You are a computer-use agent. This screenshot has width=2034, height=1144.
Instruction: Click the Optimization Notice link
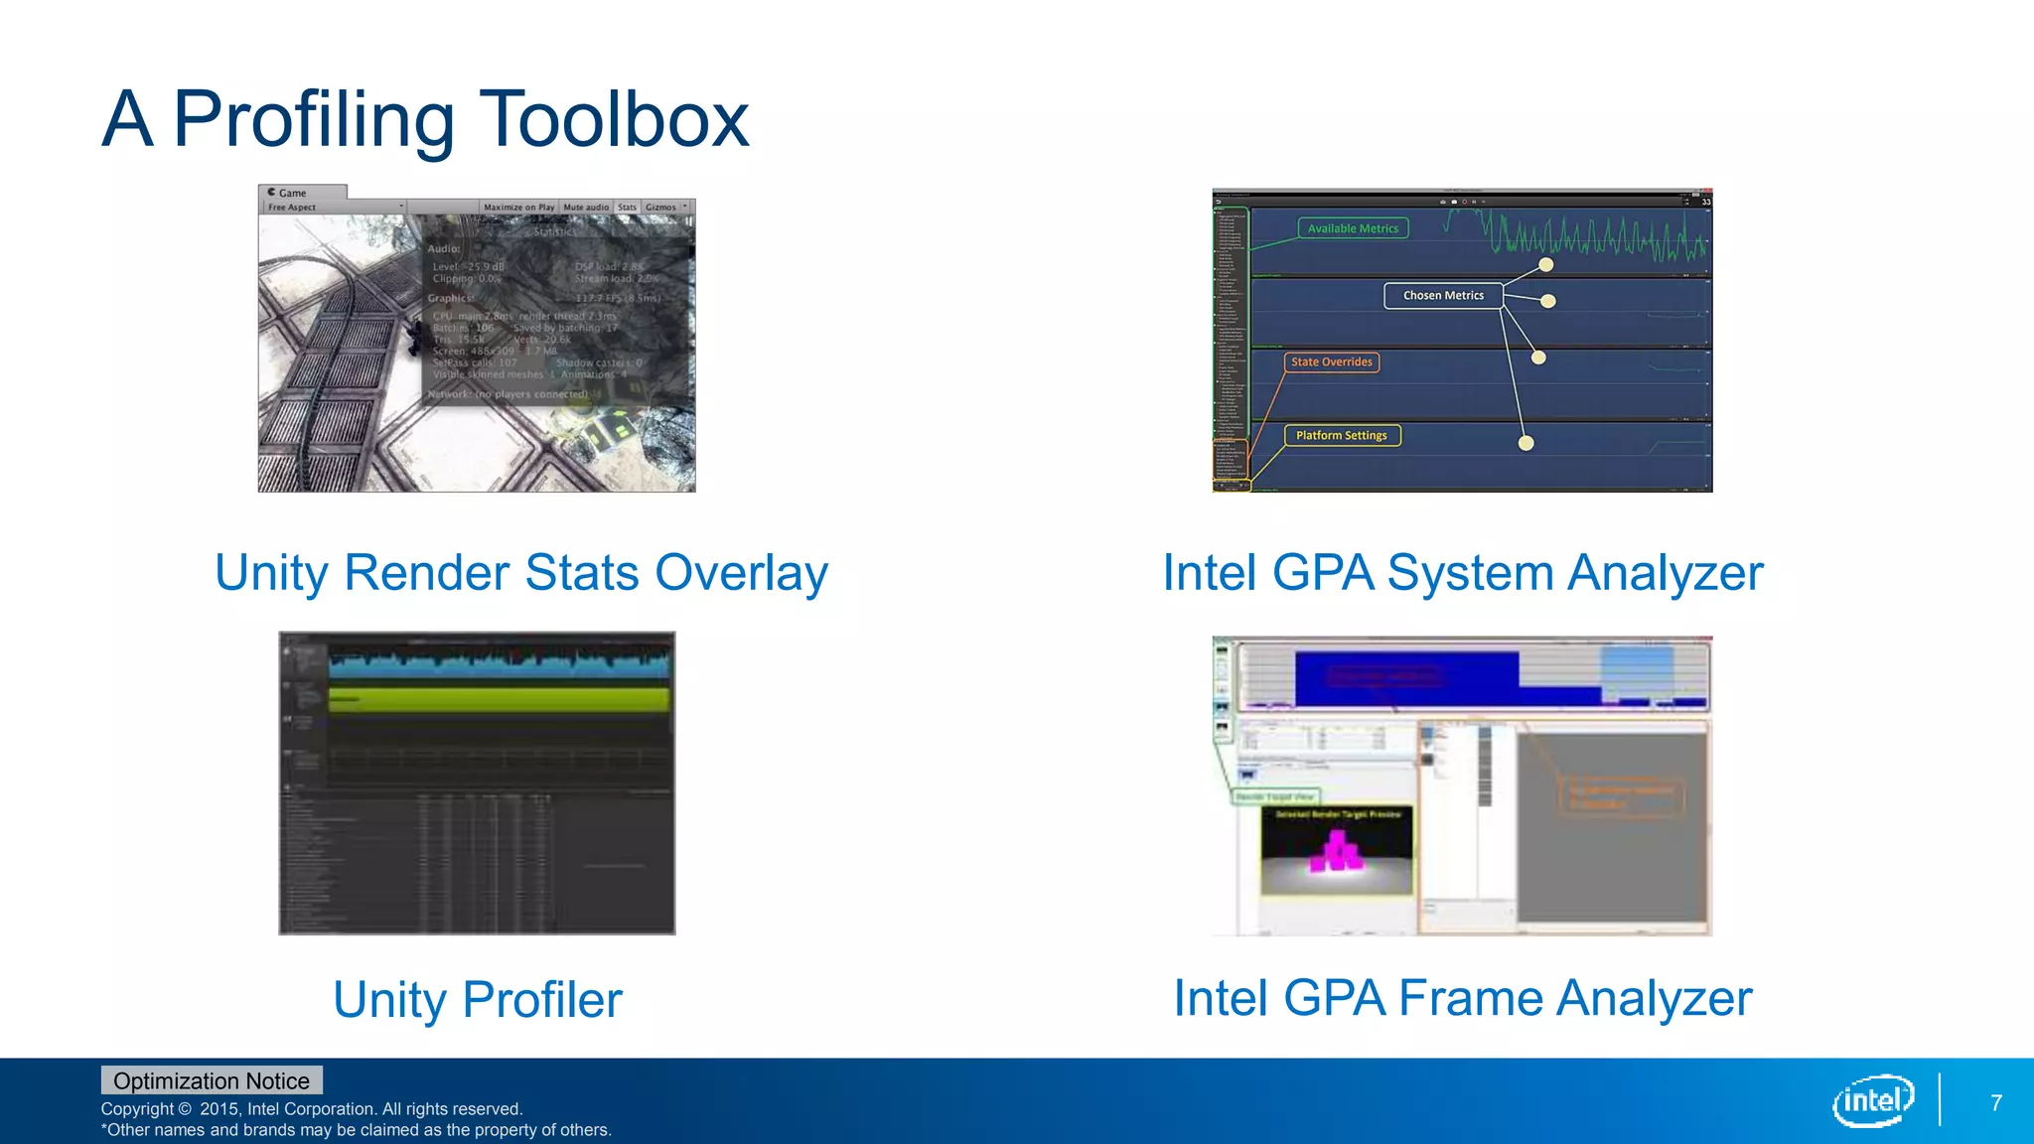pos(212,1080)
